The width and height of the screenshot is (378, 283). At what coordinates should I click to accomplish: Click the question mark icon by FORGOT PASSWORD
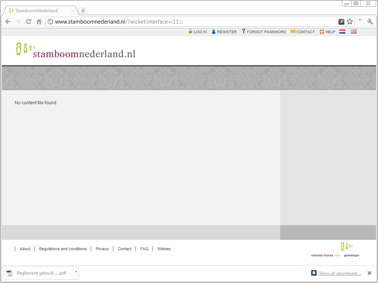[244, 31]
